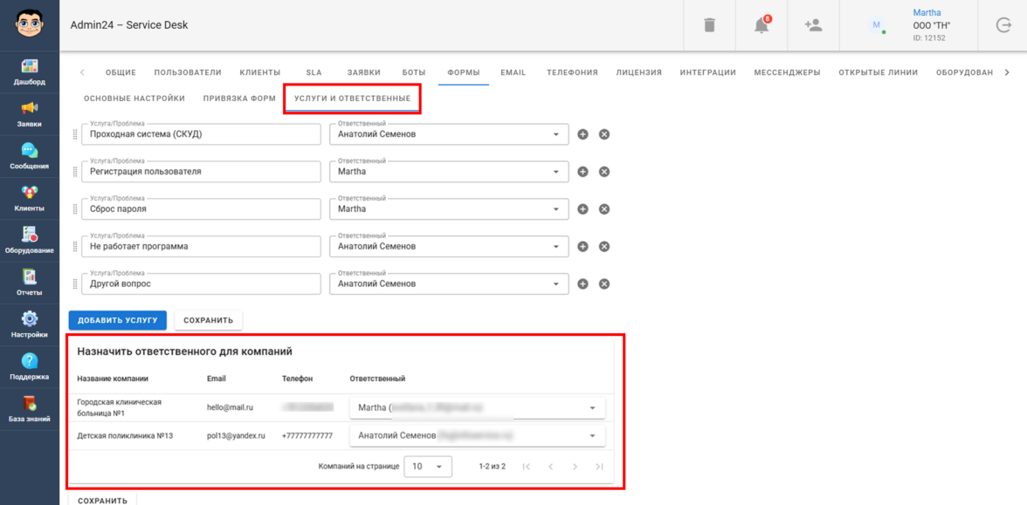Switch to the Интеграции tab

(x=707, y=72)
